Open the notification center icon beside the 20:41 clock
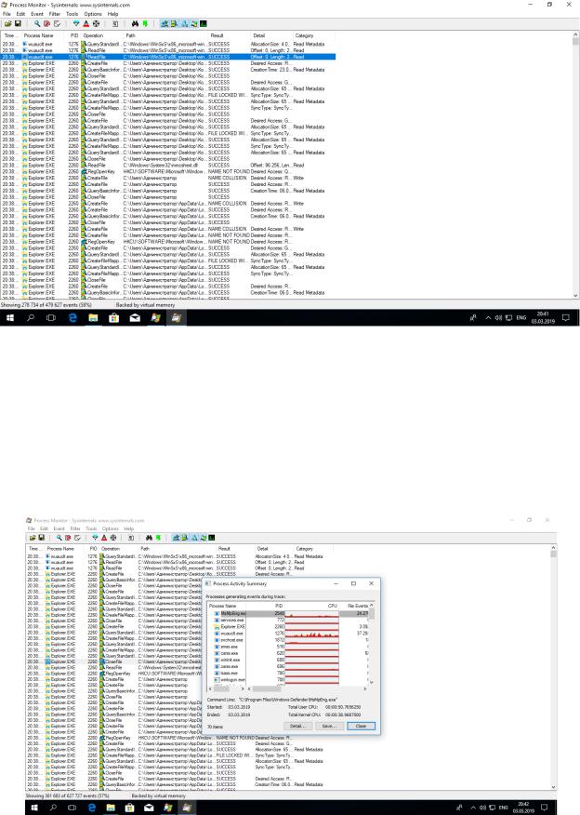This screenshot has width=580, height=815. pos(566,317)
